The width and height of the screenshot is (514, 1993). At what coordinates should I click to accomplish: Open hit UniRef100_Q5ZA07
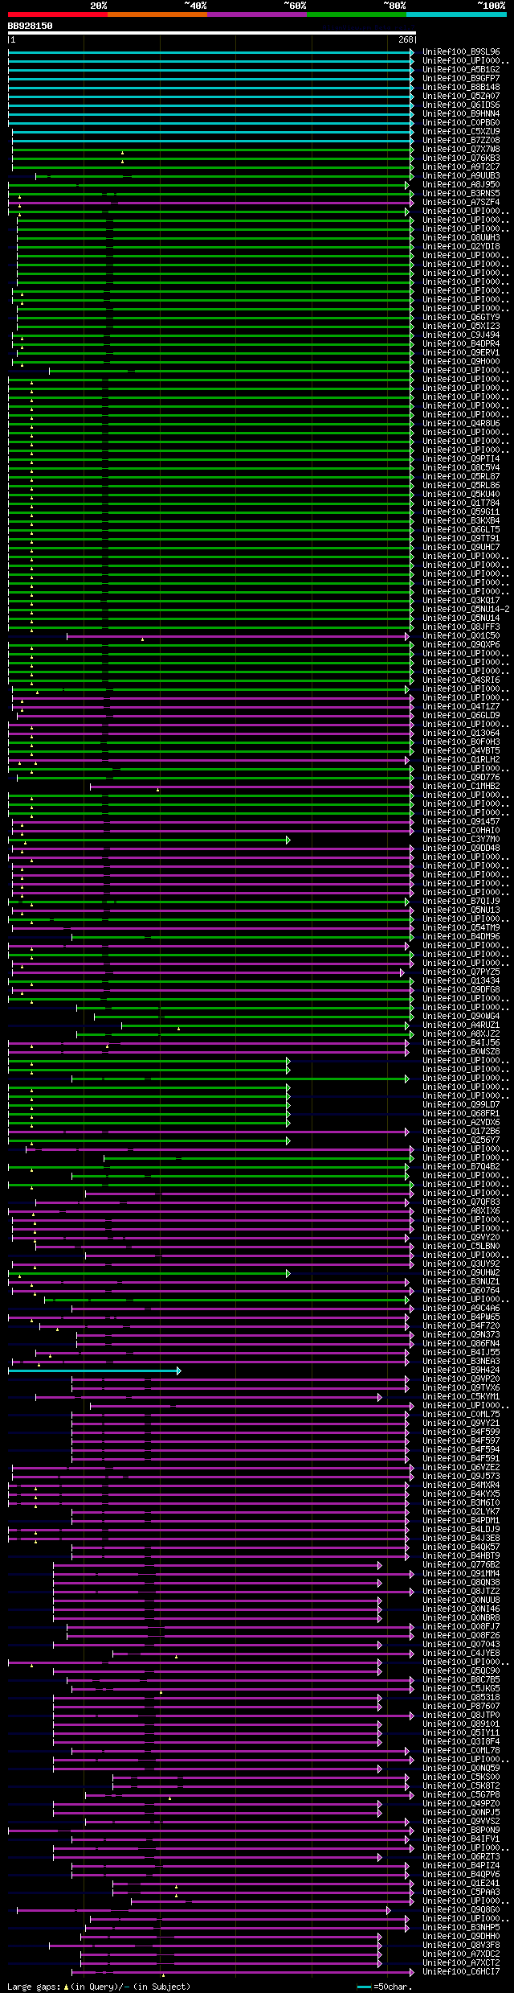[x=461, y=97]
